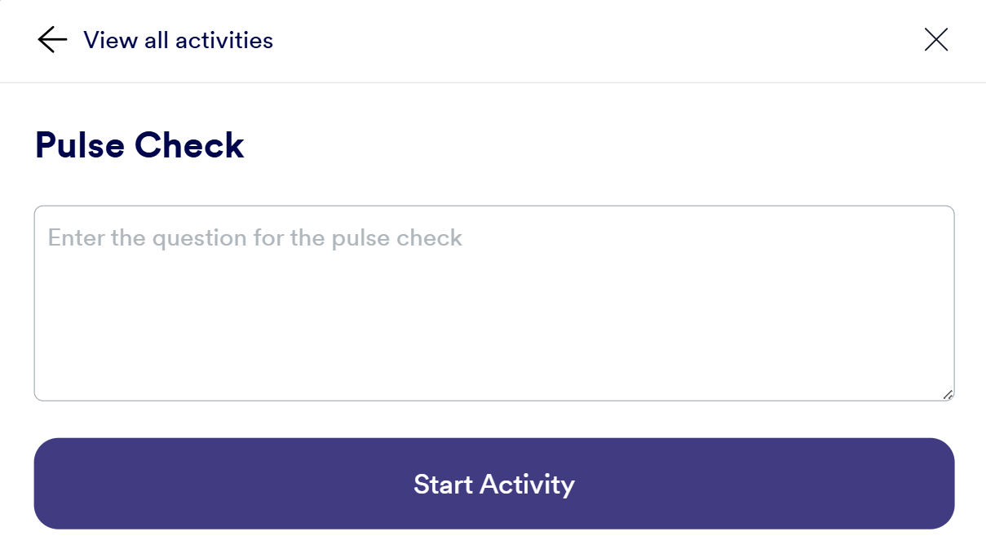
Task: Return to the activities list
Action: pyautogui.click(x=178, y=40)
